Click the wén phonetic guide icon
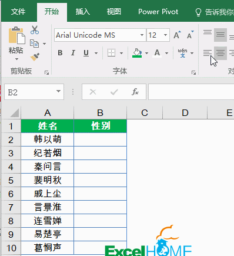234x256 pixels. (182, 53)
